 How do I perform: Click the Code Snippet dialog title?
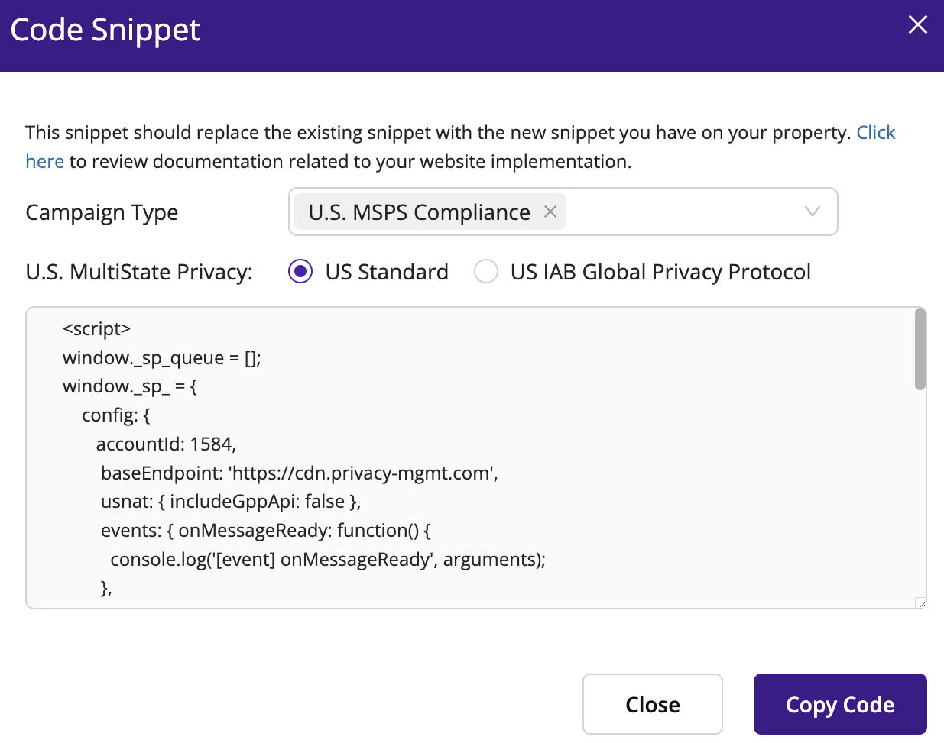point(105,31)
